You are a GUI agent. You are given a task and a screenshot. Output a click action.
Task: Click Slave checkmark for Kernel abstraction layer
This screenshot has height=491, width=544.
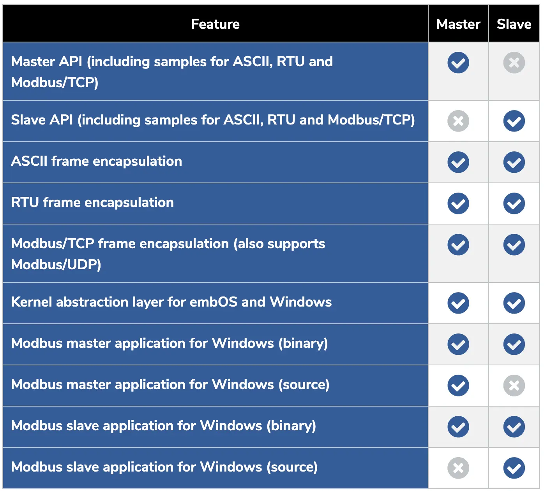(514, 303)
